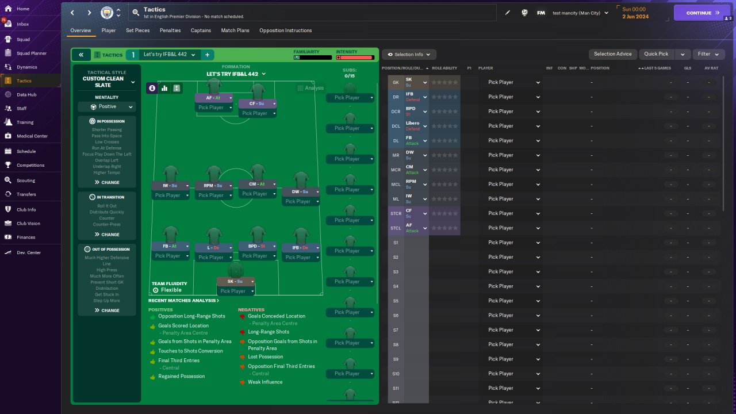Open the Selection Info dropdown

tap(409, 54)
